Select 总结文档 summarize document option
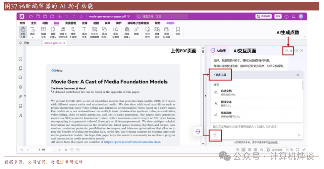The image size is (324, 169). (226, 92)
